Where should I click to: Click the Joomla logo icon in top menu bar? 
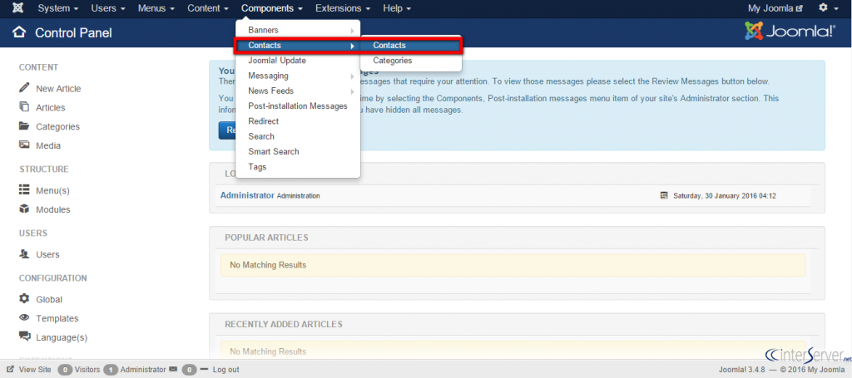(x=18, y=8)
